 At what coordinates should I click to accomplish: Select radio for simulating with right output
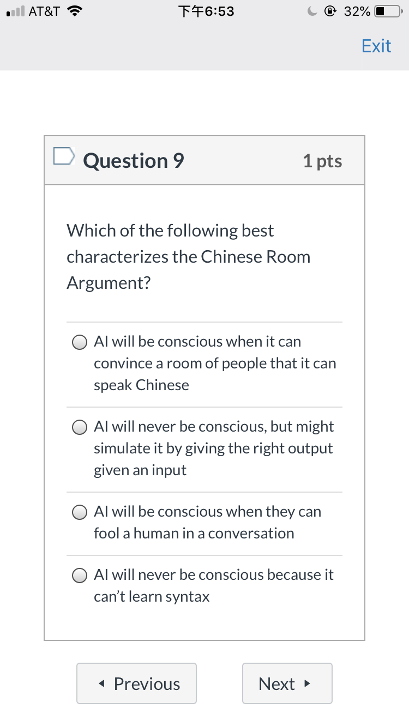(80, 427)
